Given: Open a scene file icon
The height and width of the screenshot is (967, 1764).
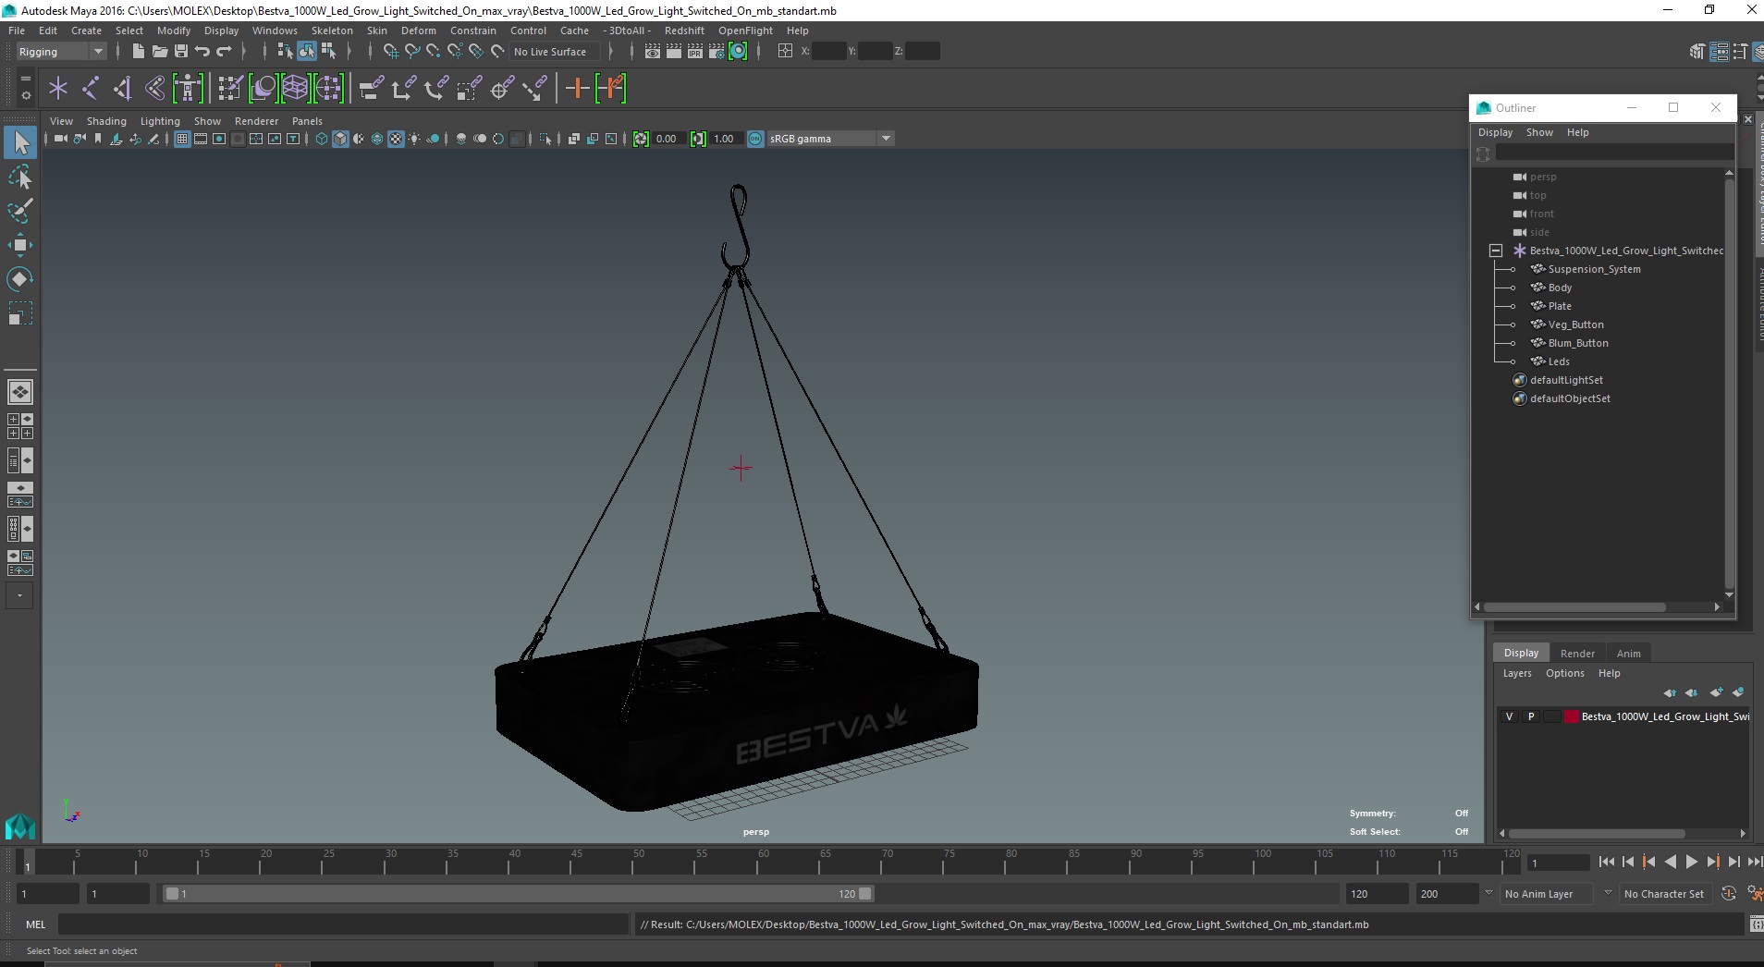Looking at the screenshot, I should pos(159,52).
